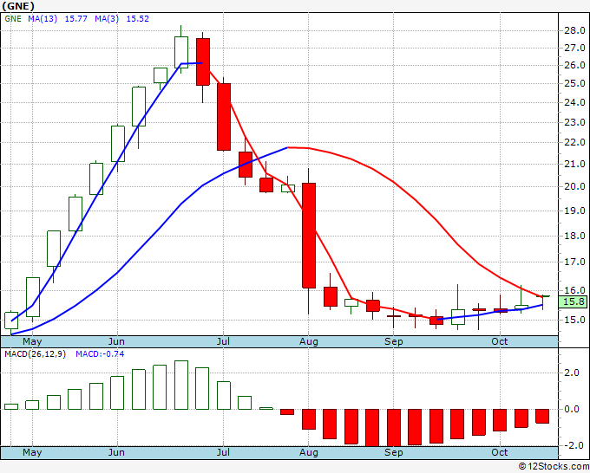The image size is (590, 473).
Task: Click Sep on the price chart time axis
Action: [x=394, y=342]
